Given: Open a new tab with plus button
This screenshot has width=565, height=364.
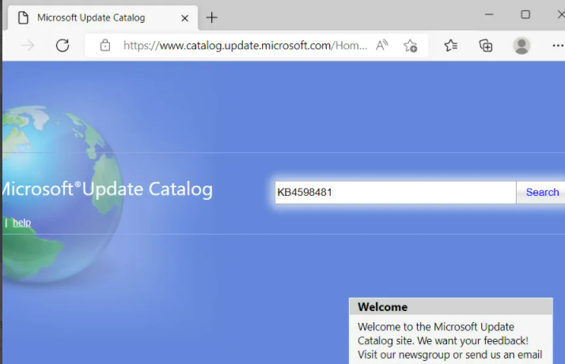Looking at the screenshot, I should click(x=212, y=17).
